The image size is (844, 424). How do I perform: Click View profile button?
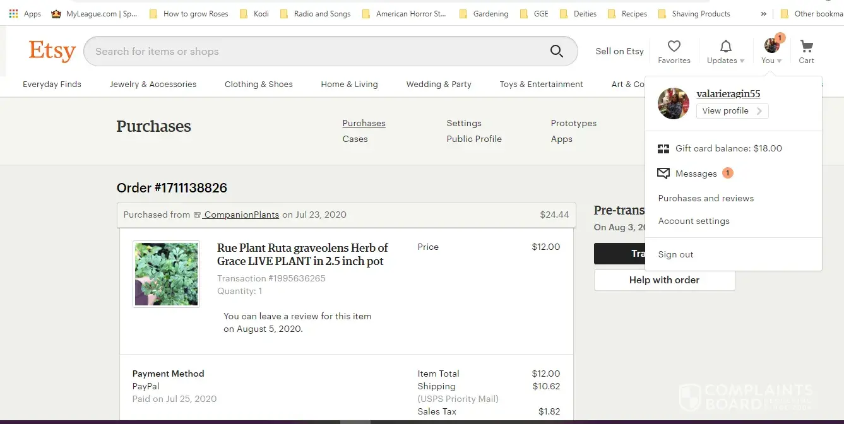(732, 111)
